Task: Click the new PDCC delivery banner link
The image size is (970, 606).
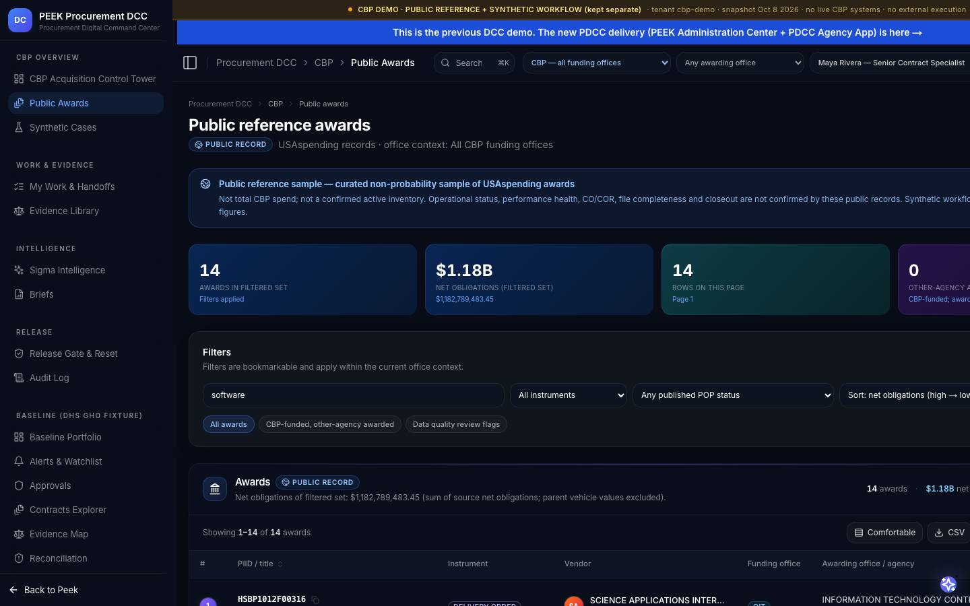Action: click(657, 32)
